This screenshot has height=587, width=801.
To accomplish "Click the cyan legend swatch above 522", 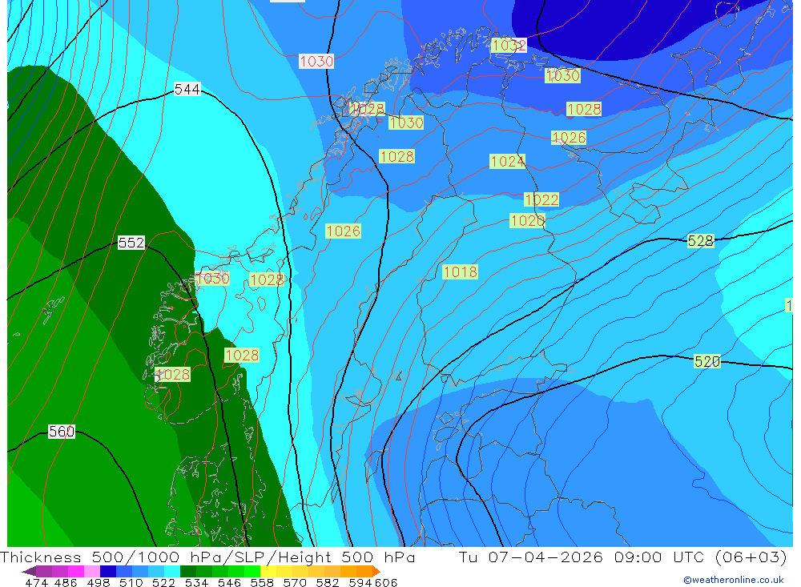I will pyautogui.click(x=171, y=571).
